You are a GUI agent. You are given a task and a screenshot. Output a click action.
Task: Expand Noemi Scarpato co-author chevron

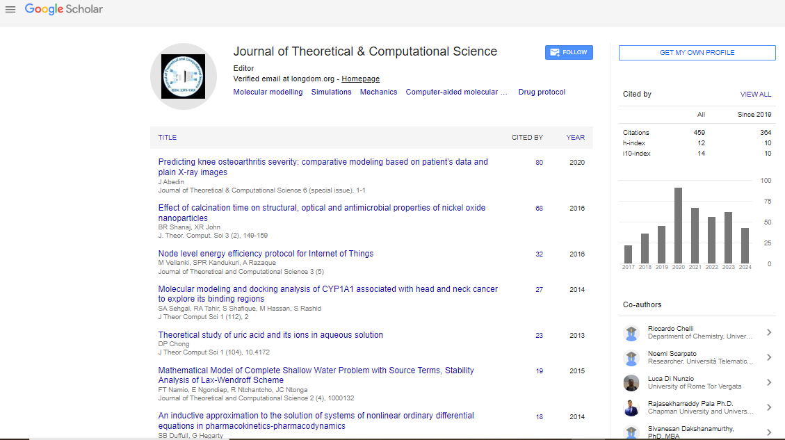coord(769,358)
